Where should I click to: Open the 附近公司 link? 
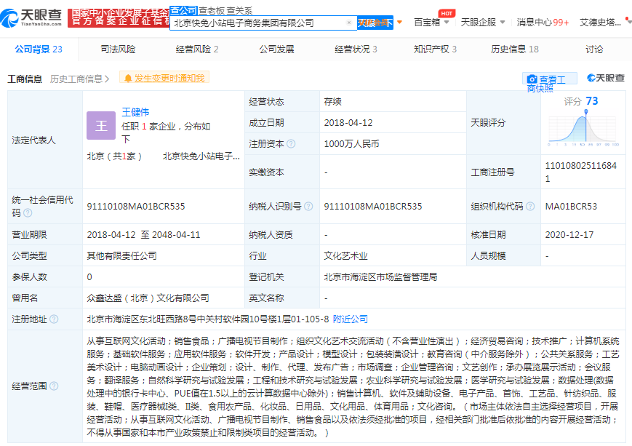point(351,319)
